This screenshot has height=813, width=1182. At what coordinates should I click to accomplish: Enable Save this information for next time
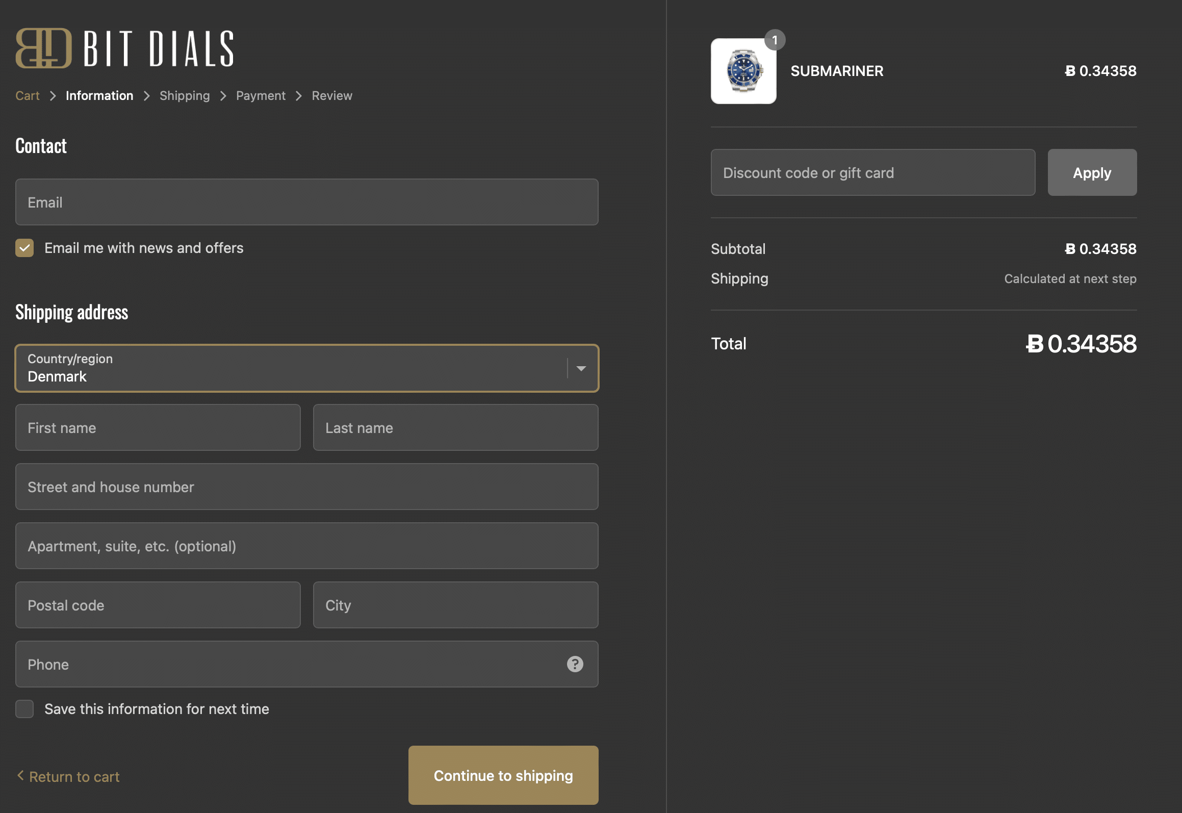[23, 707]
